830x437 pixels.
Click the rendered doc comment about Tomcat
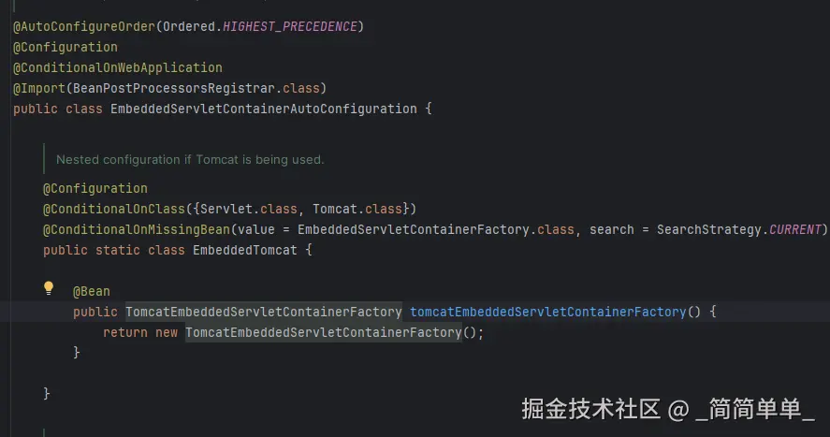click(x=190, y=159)
